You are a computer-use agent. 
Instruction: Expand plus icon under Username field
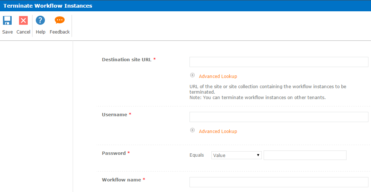tap(192, 130)
